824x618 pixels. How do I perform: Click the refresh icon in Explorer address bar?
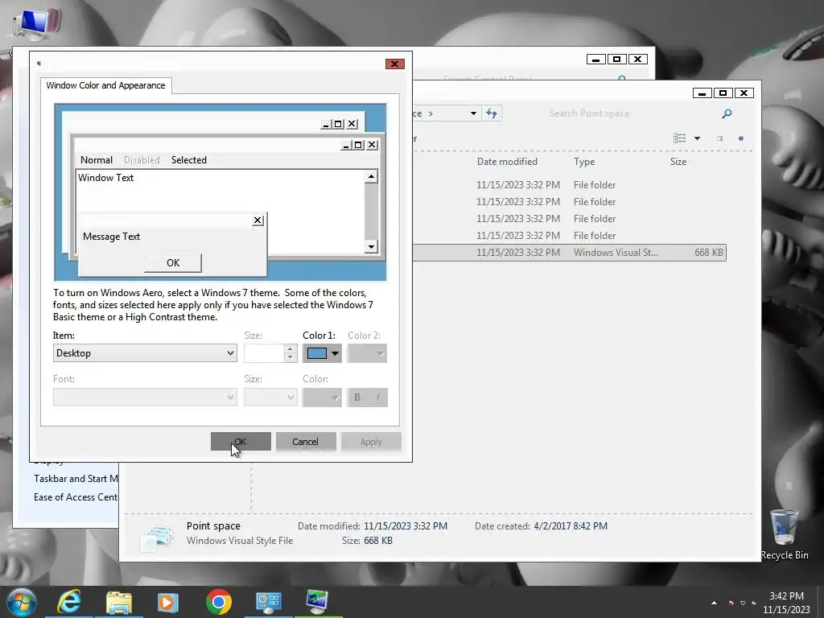(492, 113)
